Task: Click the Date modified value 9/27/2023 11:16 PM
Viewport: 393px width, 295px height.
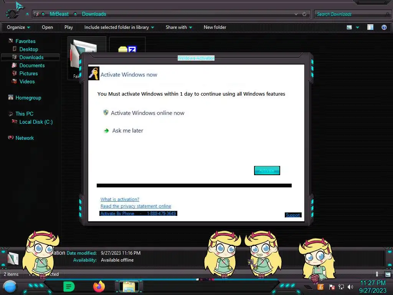Action: pos(121,253)
